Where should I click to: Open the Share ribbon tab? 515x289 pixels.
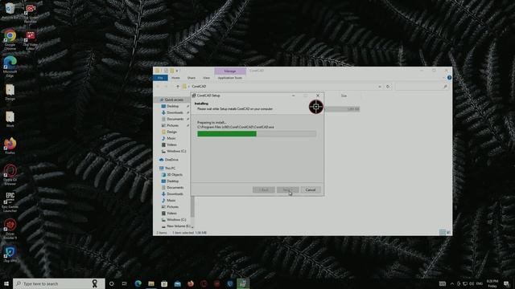[x=192, y=78]
